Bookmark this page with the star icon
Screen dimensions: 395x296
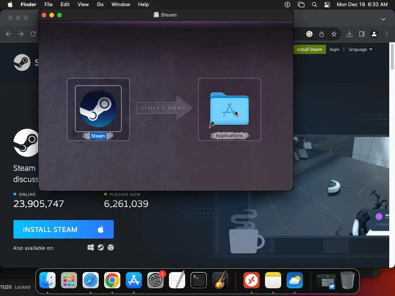click(334, 34)
